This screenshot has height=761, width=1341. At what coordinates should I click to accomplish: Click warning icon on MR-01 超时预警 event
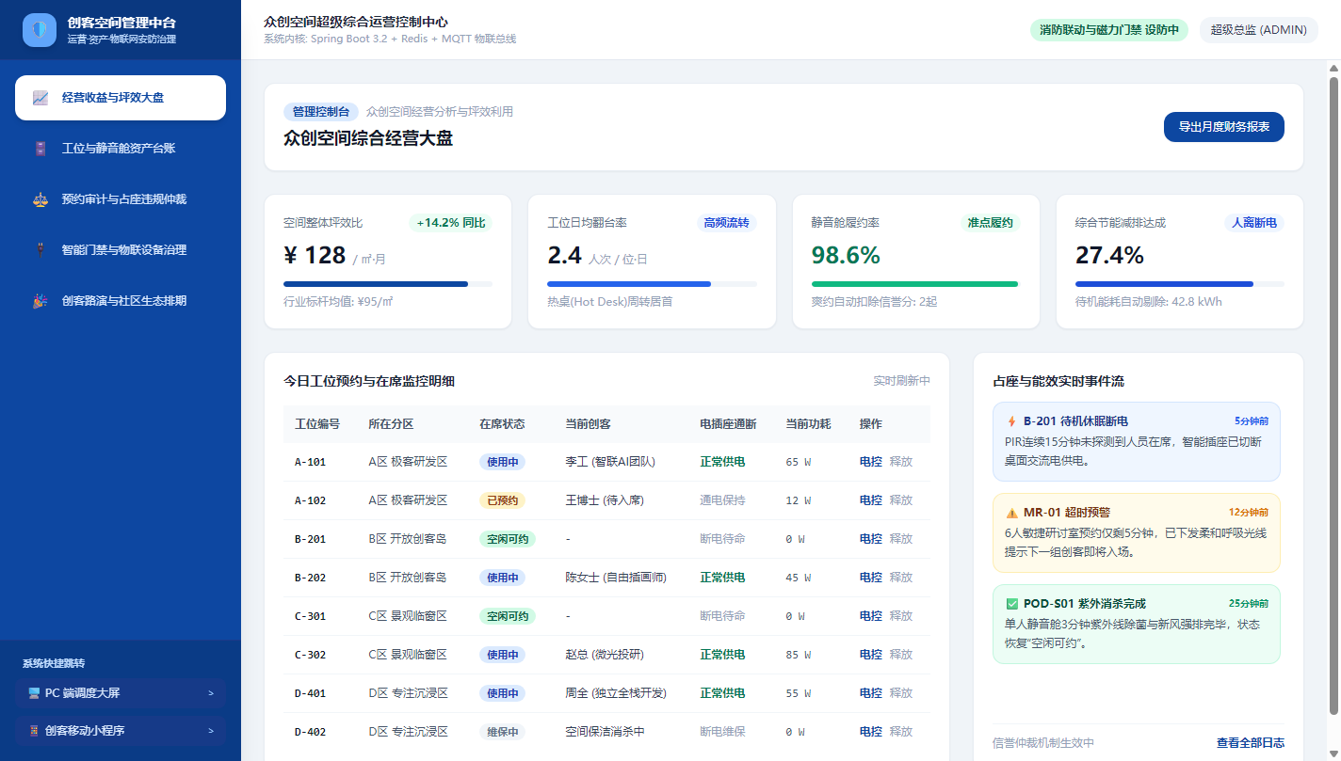tap(1012, 513)
